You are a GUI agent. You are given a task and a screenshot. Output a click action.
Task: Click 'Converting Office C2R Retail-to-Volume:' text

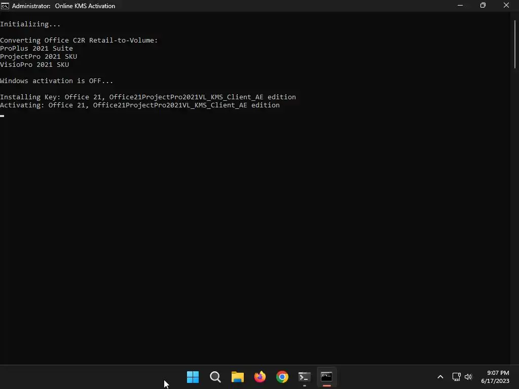click(79, 41)
